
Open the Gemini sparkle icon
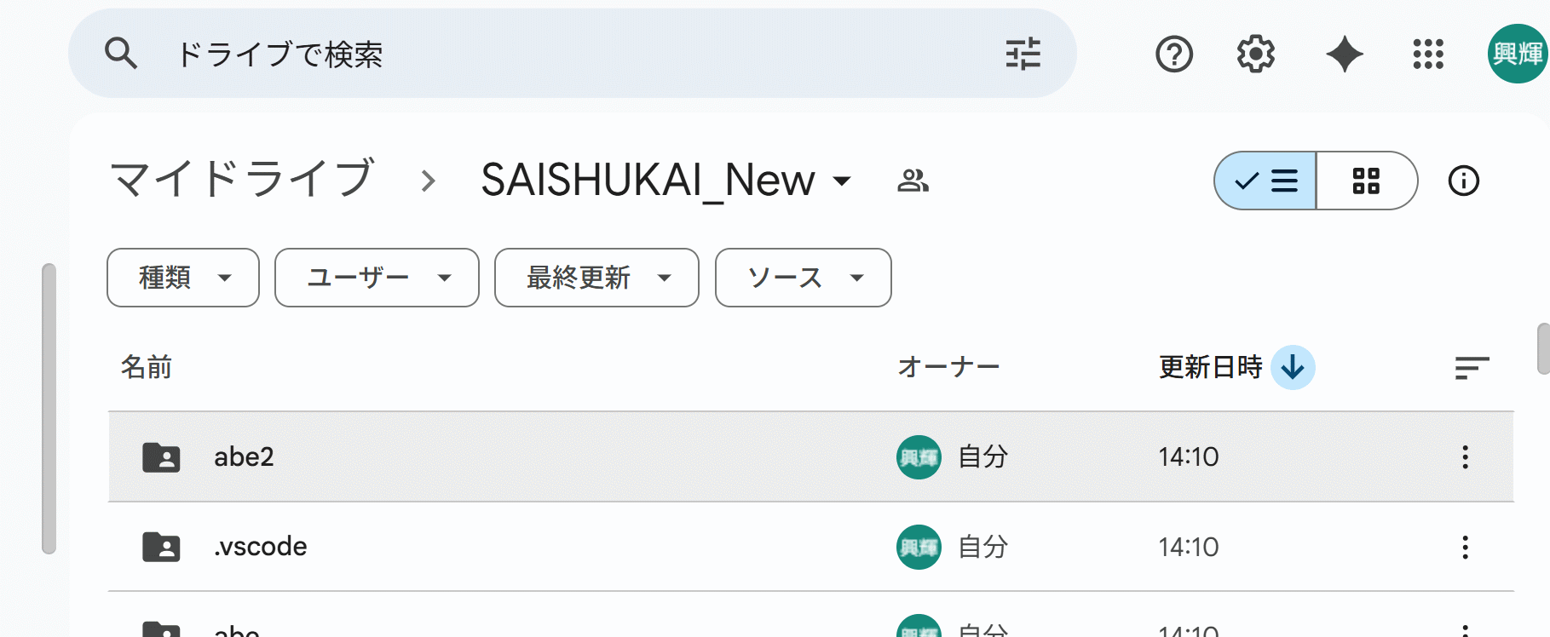[x=1344, y=54]
